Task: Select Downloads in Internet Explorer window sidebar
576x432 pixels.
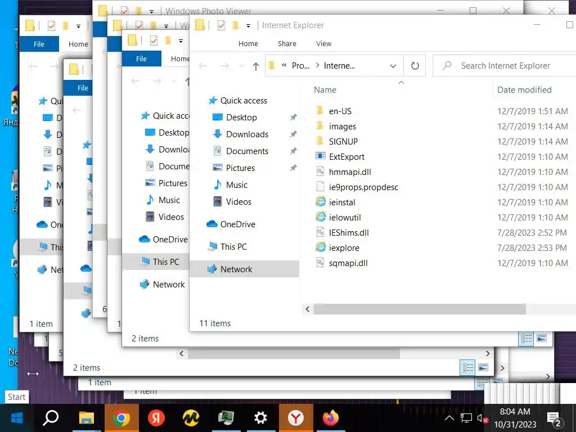Action: pos(247,134)
